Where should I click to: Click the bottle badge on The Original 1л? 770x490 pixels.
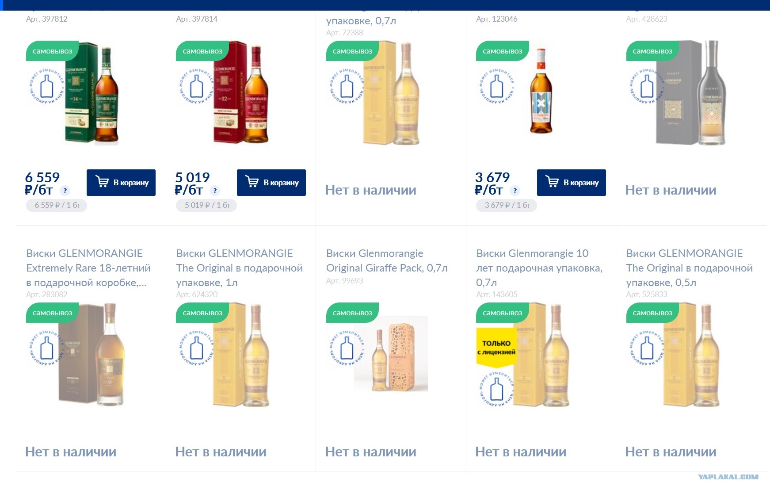(x=197, y=348)
